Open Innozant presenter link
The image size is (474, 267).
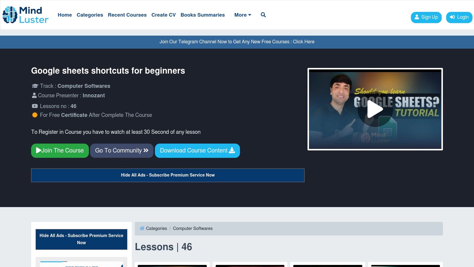click(94, 96)
